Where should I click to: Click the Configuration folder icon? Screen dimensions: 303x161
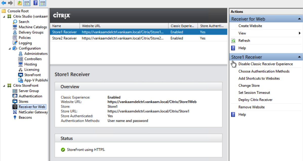(x=15, y=48)
